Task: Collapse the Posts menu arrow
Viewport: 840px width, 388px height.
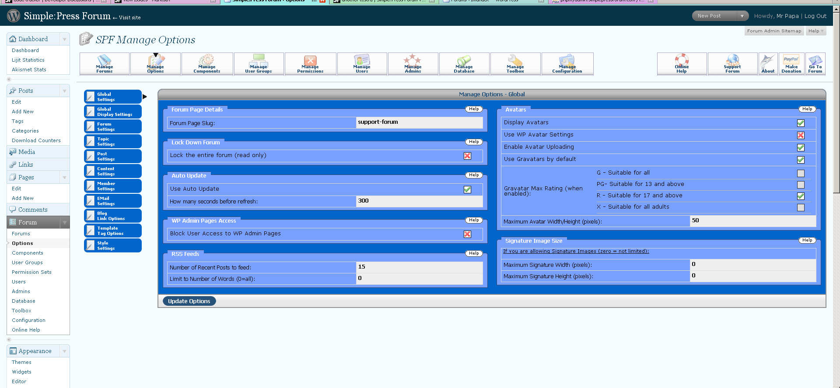Action: coord(64,91)
